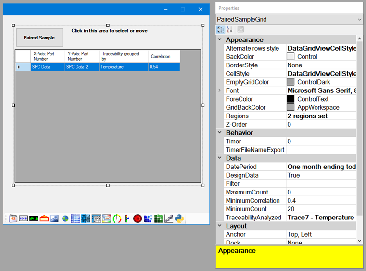Select the line chart icon in toolbar

click(x=106, y=219)
